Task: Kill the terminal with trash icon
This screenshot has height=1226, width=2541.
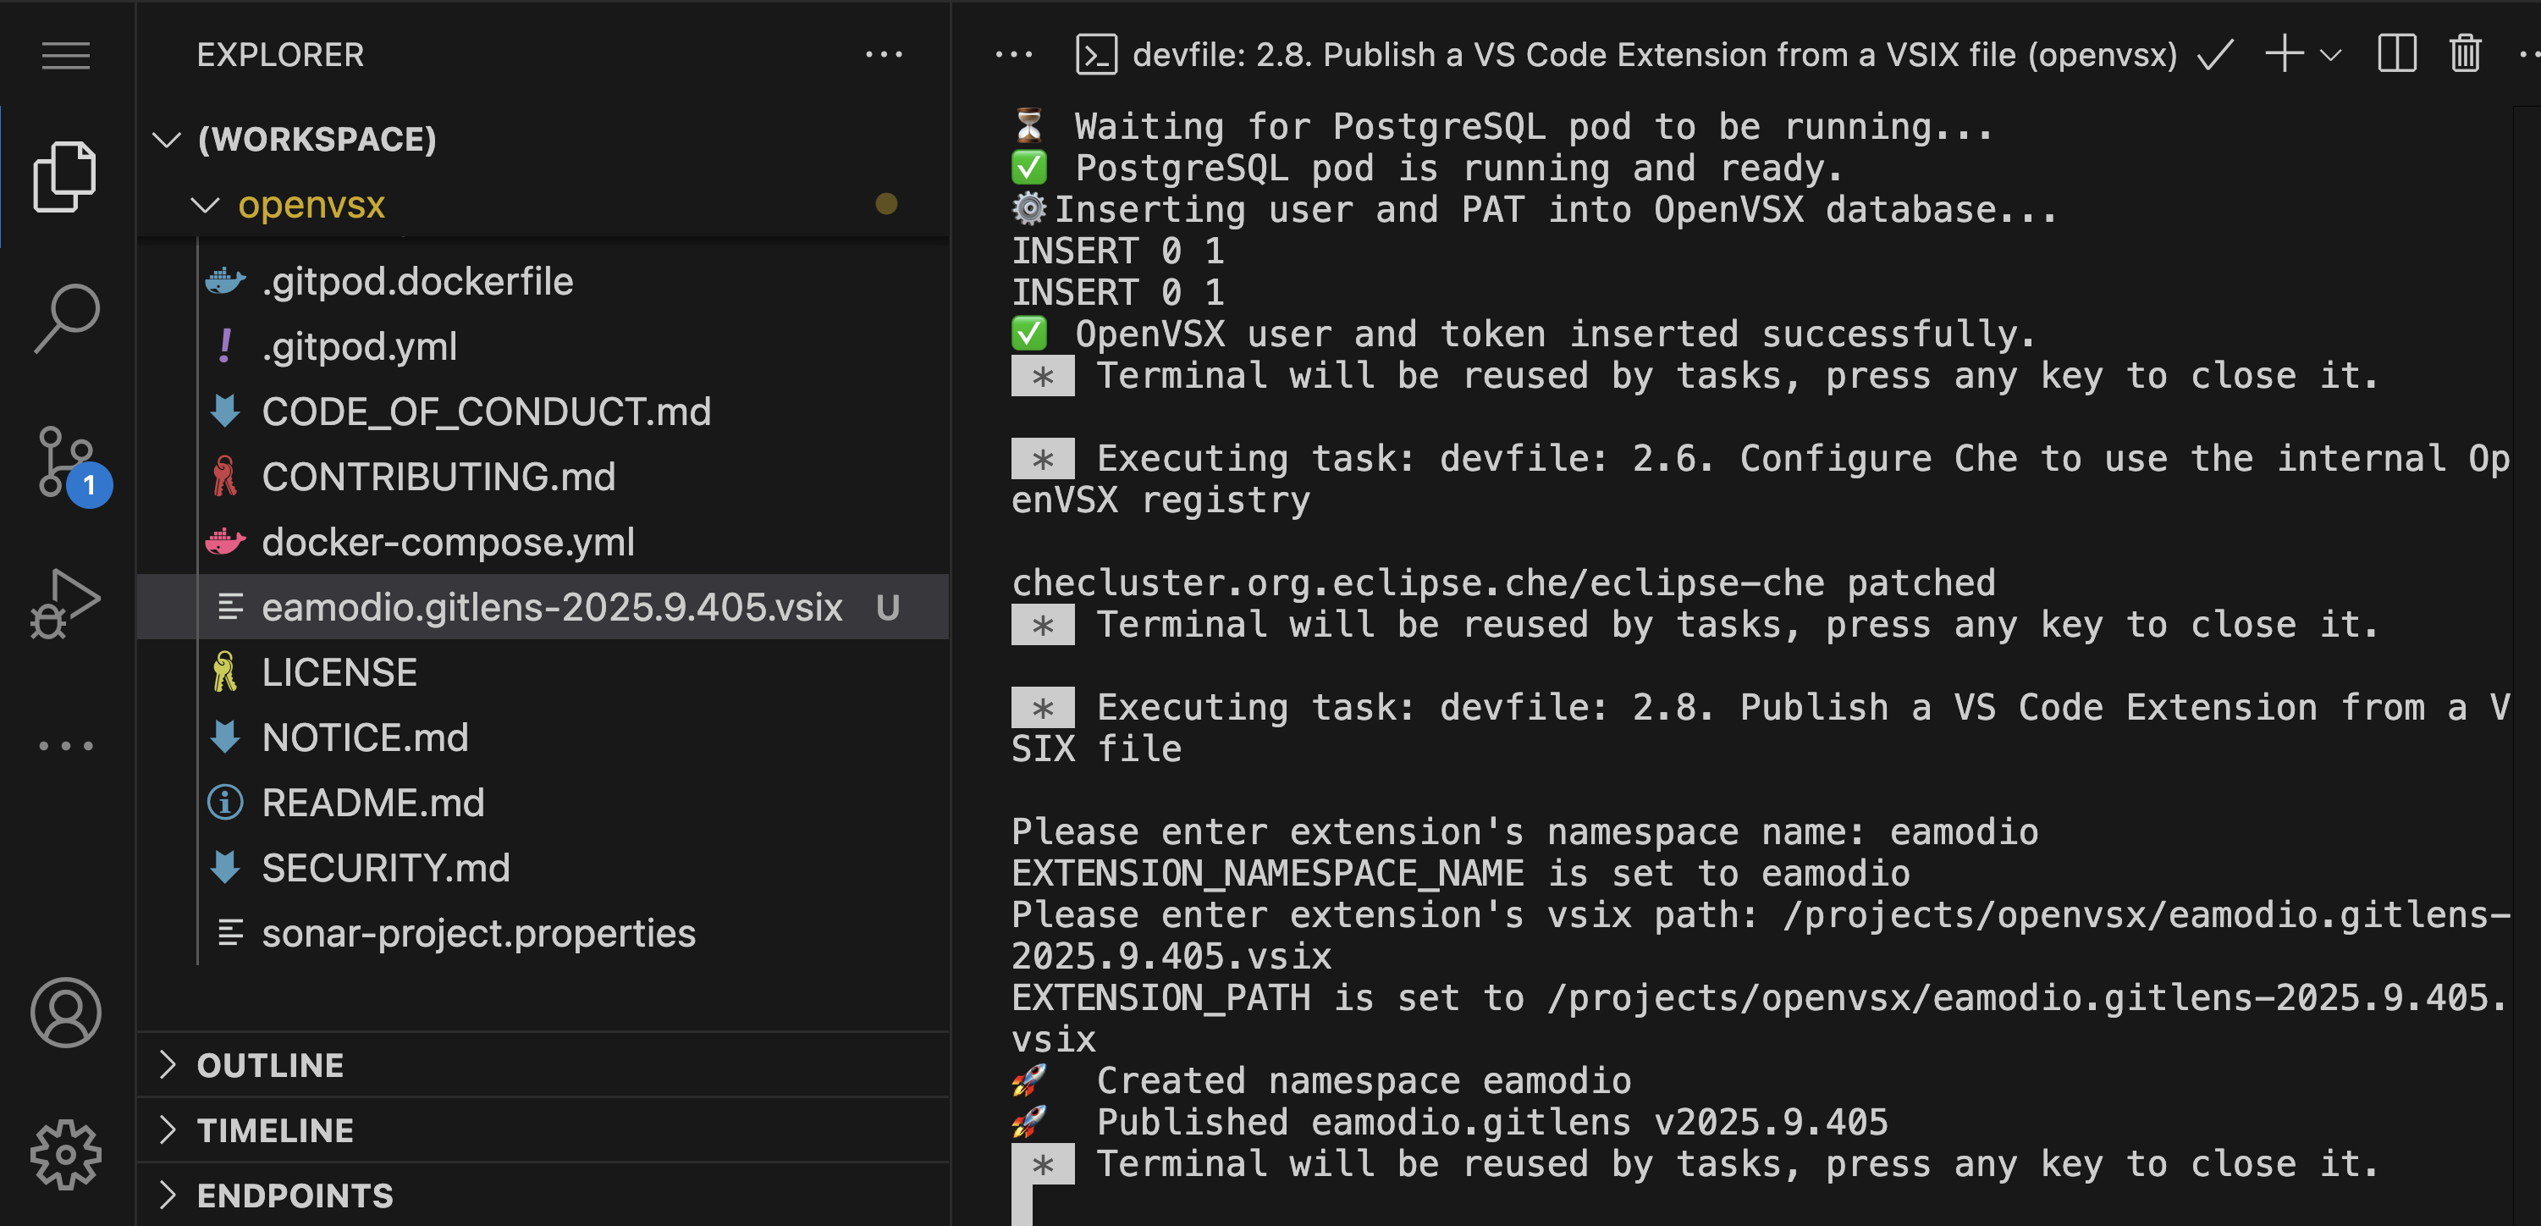Action: pos(2465,54)
